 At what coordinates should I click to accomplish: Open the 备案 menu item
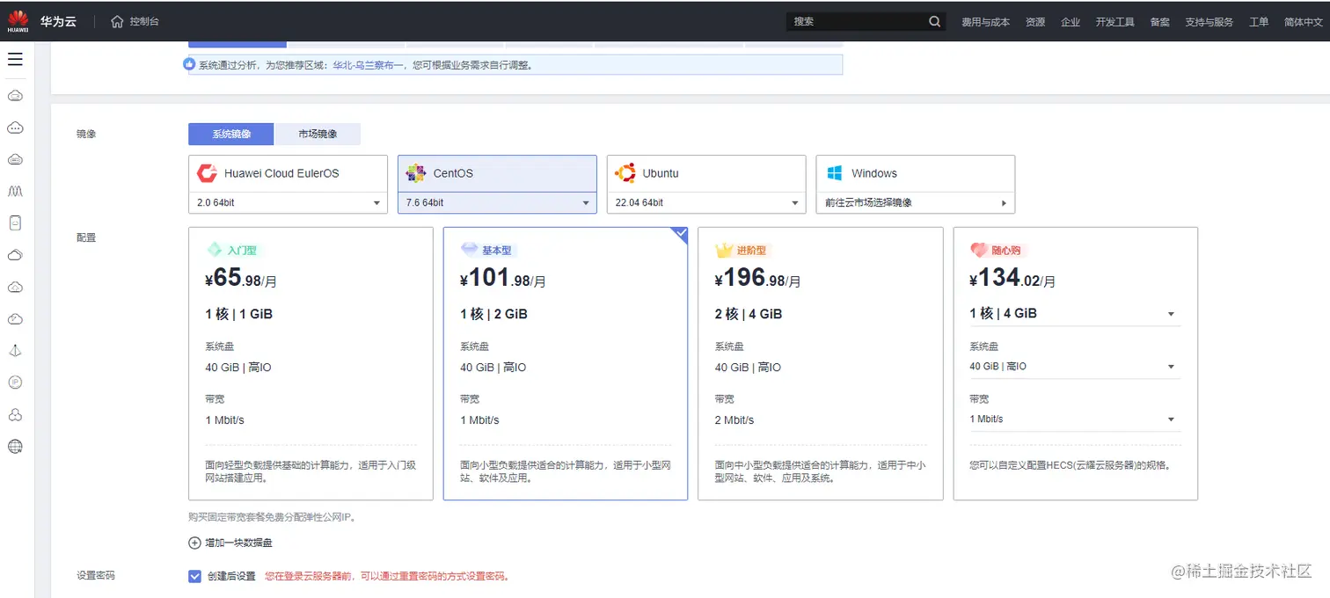pos(1159,22)
